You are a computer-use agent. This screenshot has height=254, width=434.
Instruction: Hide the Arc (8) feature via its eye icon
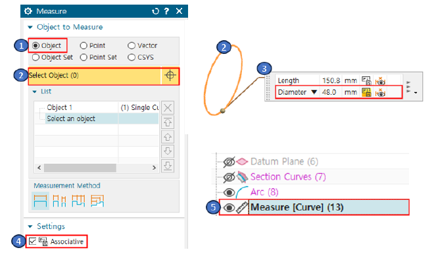pyautogui.click(x=229, y=192)
